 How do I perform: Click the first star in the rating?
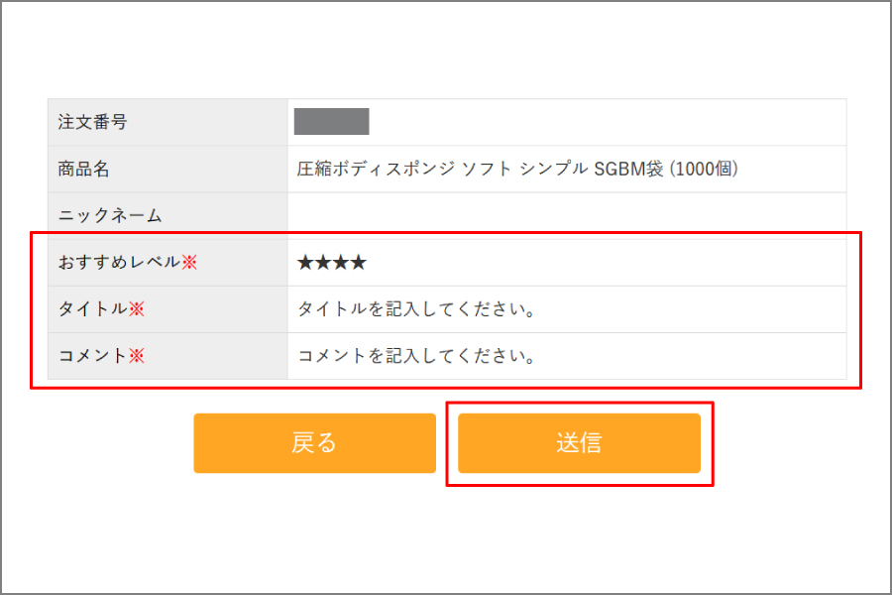point(306,263)
